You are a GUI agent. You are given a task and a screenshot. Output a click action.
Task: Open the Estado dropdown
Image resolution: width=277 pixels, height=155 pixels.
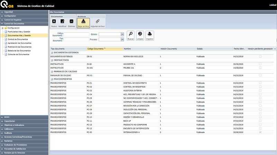[x=122, y=34]
